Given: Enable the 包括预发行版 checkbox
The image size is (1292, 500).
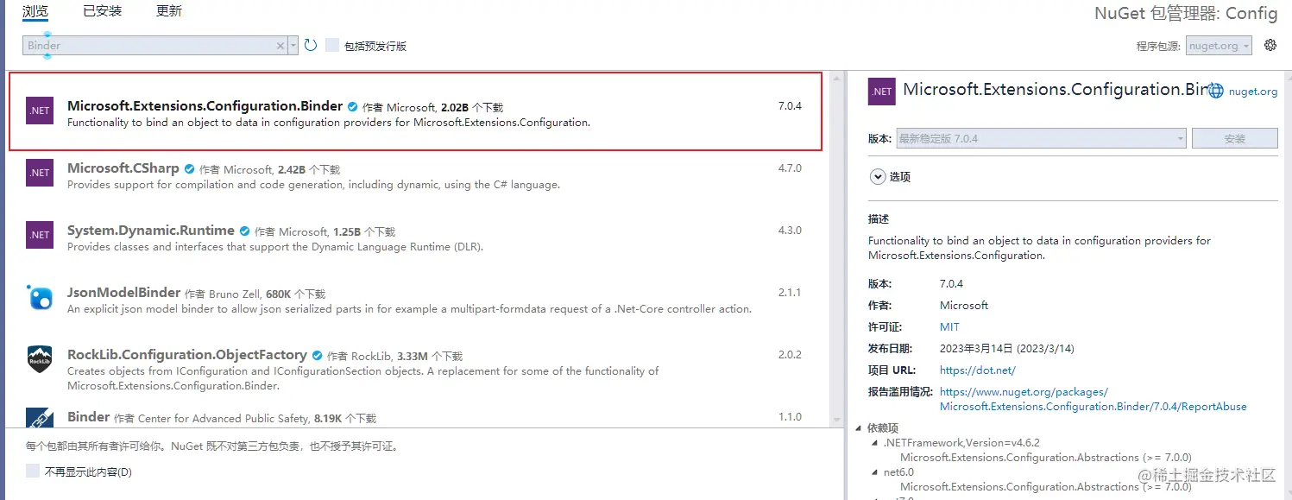Looking at the screenshot, I should [x=332, y=46].
